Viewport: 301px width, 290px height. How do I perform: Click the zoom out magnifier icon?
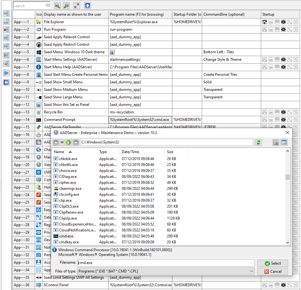click(66, 6)
